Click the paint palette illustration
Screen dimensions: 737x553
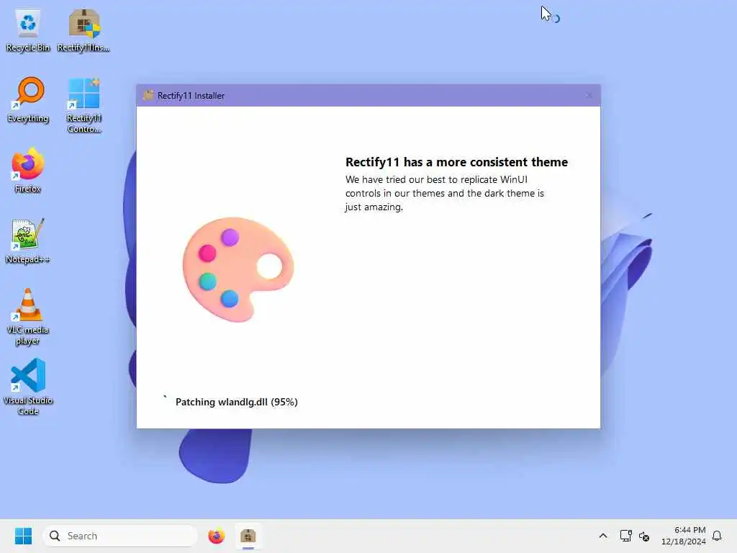(x=238, y=269)
